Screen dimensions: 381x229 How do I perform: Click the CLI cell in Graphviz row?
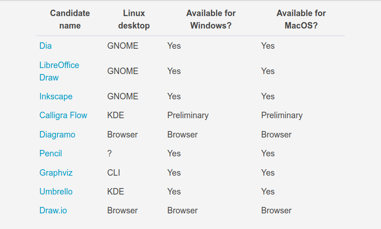click(114, 172)
